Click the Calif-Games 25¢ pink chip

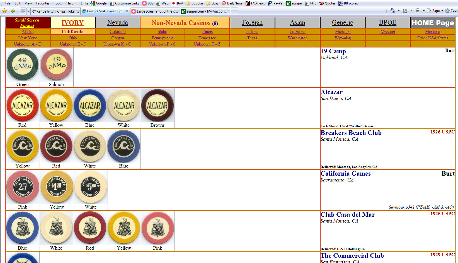(23, 187)
